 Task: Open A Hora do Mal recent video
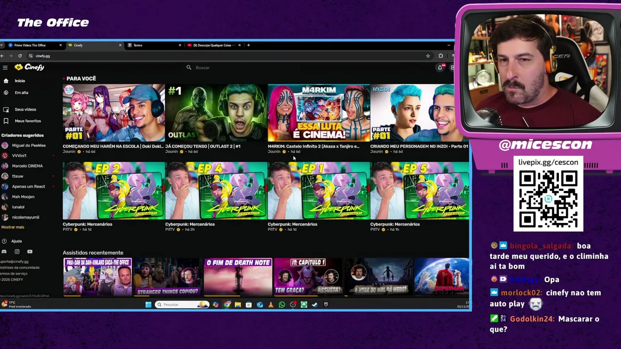tap(378, 277)
